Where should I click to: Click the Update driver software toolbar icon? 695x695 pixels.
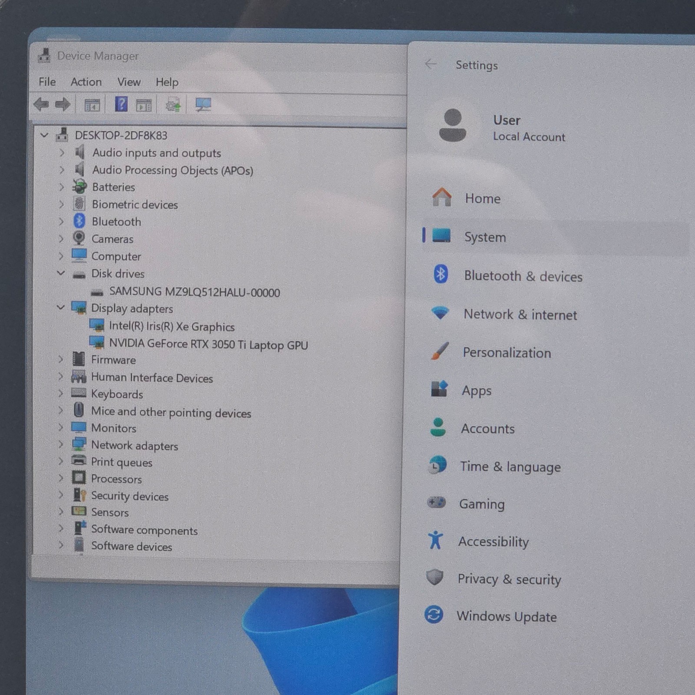[173, 105]
